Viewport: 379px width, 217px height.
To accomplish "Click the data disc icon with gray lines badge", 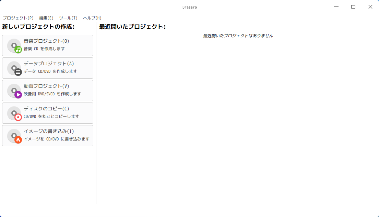I will click(x=14, y=68).
